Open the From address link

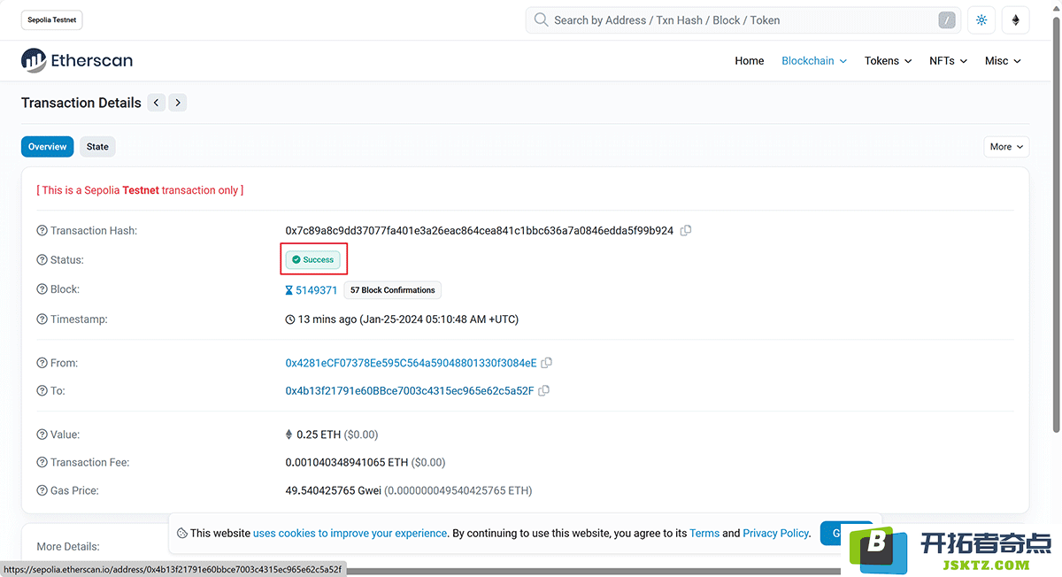tap(411, 363)
